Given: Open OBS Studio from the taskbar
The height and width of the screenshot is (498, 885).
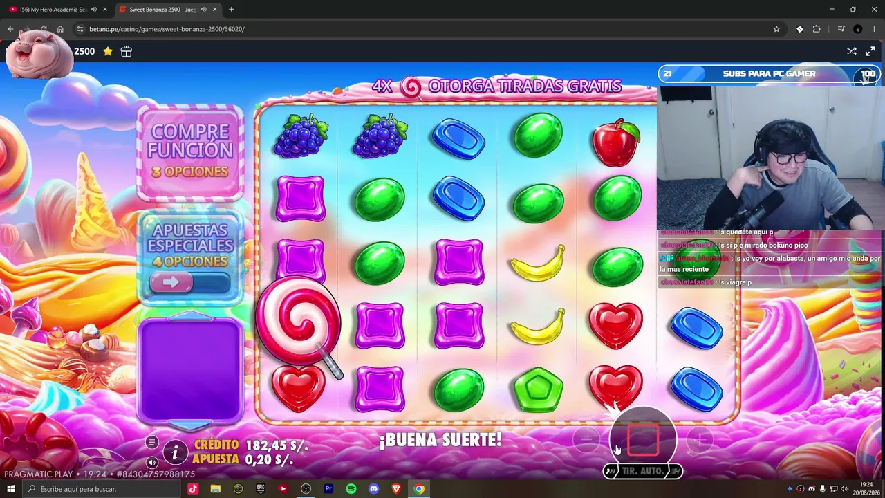Looking at the screenshot, I should coord(306,489).
